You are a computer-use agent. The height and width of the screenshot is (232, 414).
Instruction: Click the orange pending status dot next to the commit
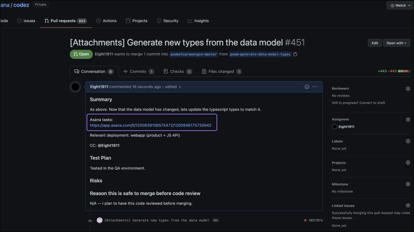[x=305, y=220]
